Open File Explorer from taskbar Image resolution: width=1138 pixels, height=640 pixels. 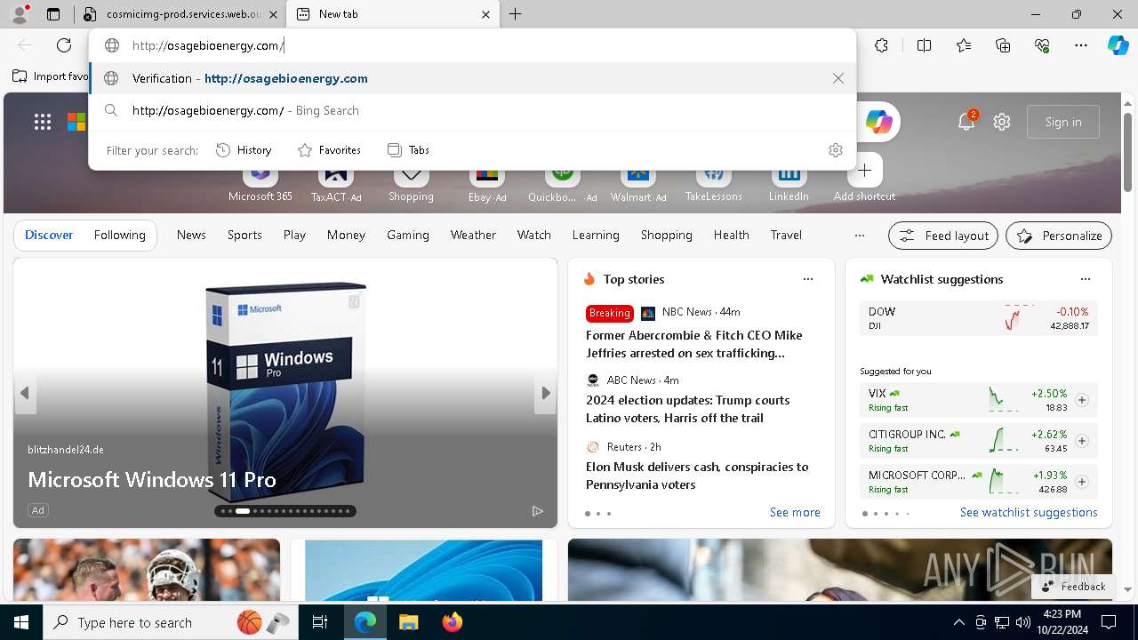[408, 622]
